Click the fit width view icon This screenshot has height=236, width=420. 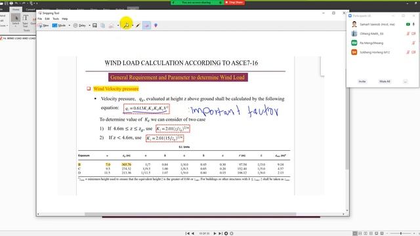pyautogui.click(x=382, y=233)
